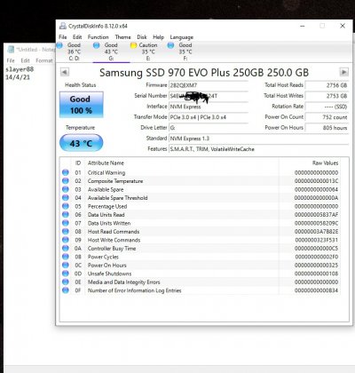355x373 pixels.
Task: Go to previous disk with left arrow
Action: point(65,72)
